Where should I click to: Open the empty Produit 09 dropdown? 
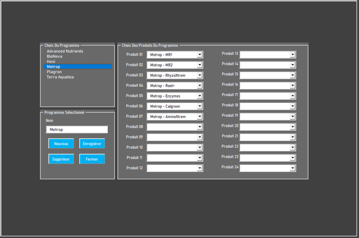(200, 137)
